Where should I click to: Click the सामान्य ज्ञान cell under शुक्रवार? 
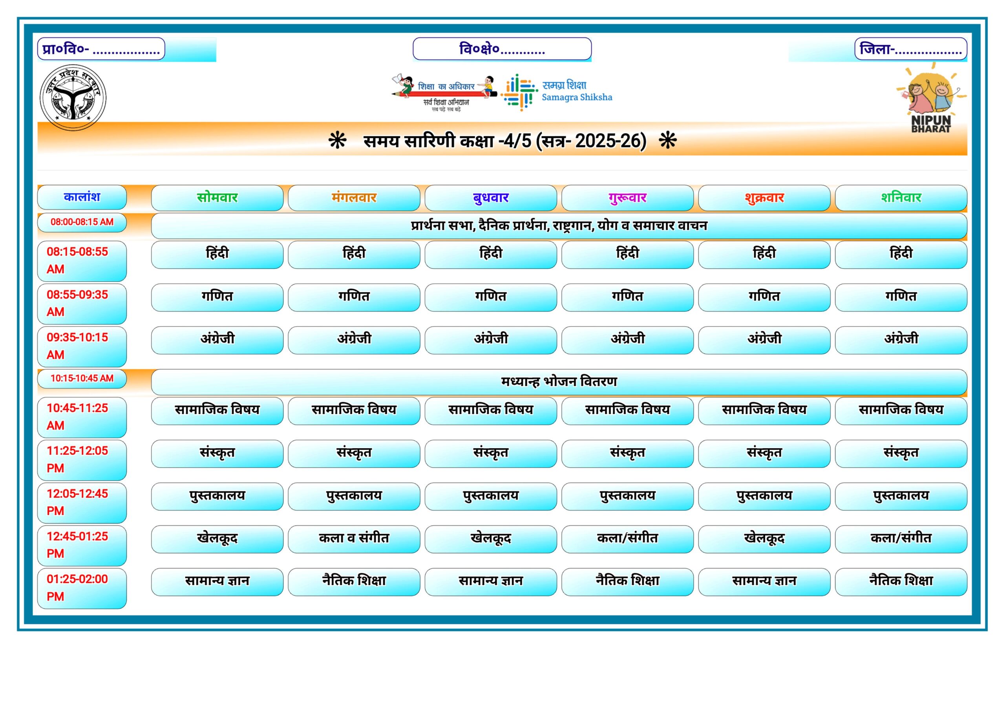[x=764, y=582]
